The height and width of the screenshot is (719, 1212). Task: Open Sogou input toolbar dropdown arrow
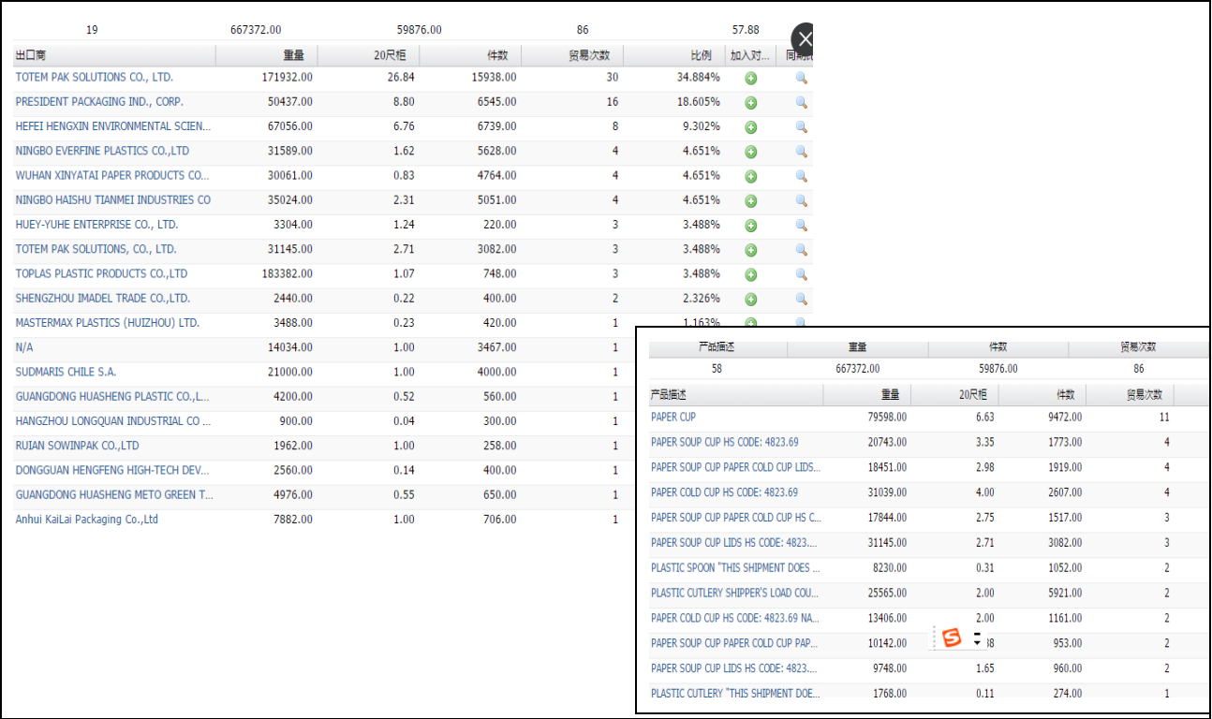click(977, 642)
